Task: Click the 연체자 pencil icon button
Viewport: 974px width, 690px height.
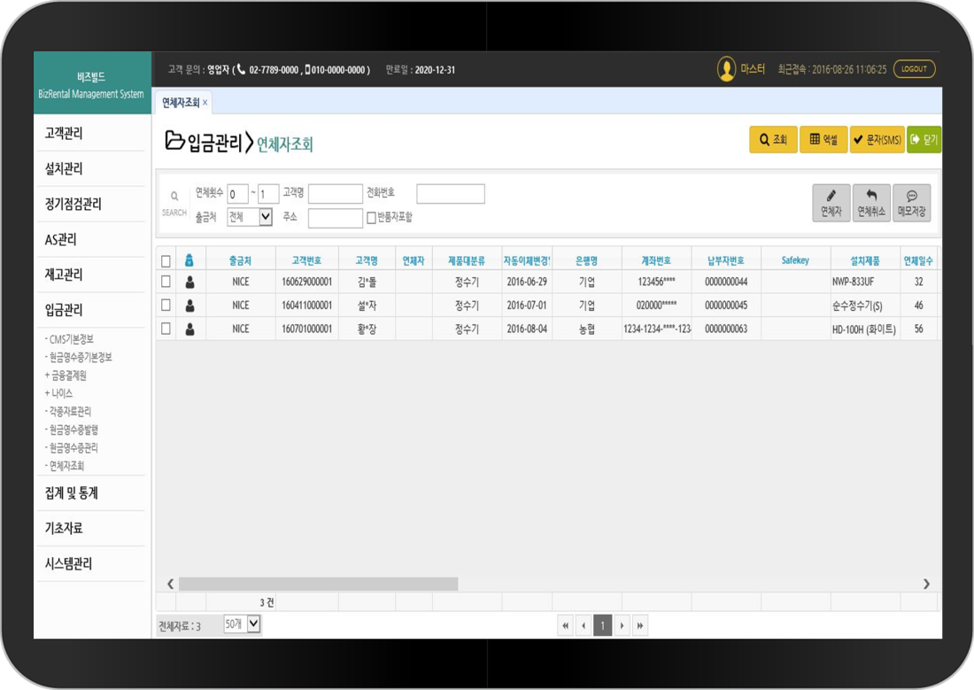Action: (x=831, y=203)
